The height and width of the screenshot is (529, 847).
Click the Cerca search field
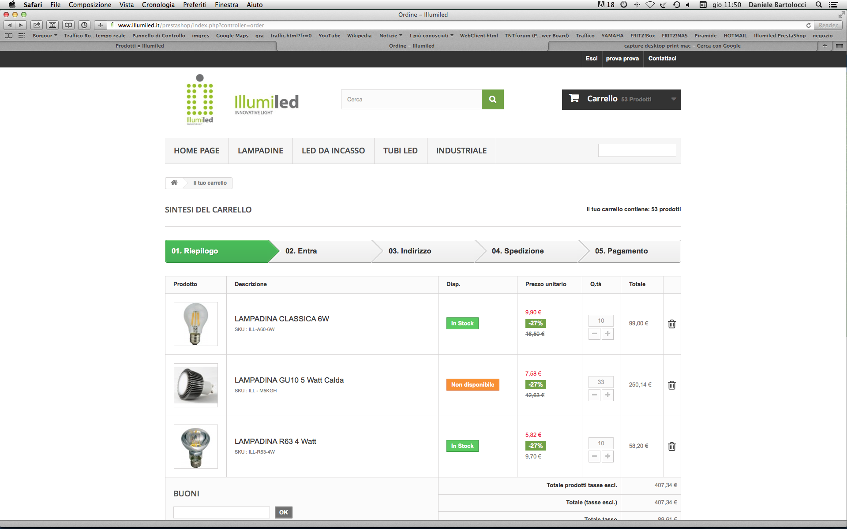411,100
